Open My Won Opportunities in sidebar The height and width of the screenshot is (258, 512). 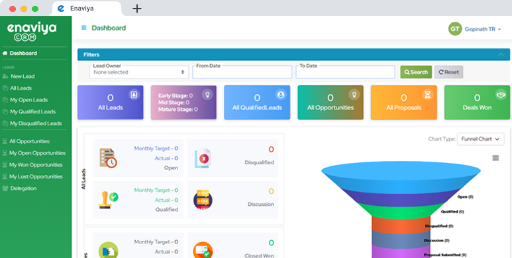click(x=32, y=164)
